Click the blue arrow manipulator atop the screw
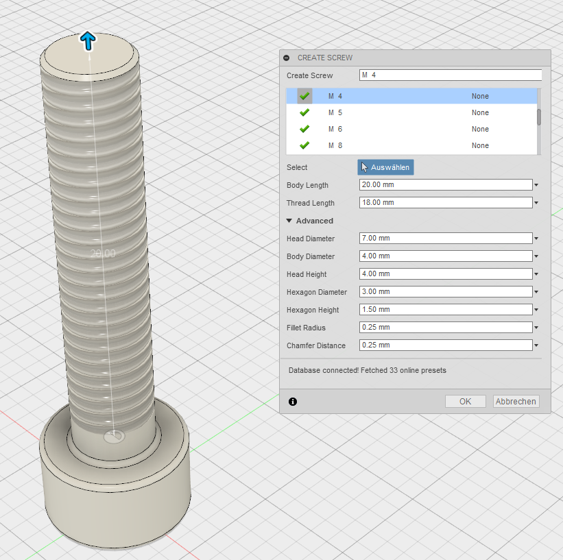 [88, 41]
